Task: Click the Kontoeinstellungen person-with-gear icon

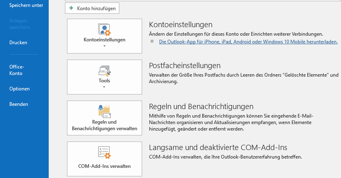Action: coord(105,30)
